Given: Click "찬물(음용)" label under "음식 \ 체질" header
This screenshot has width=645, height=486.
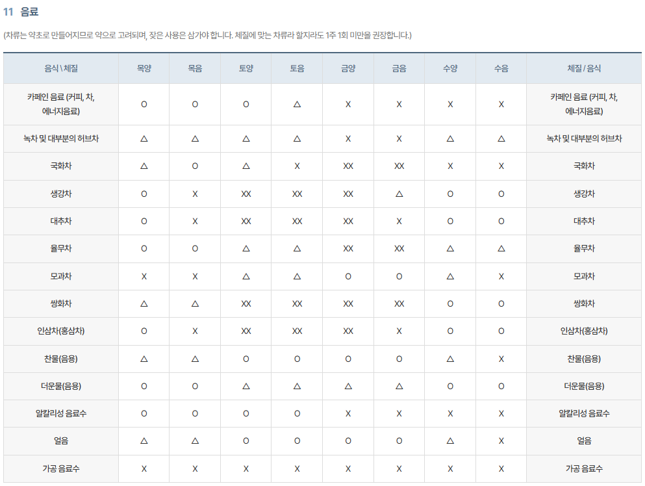Looking at the screenshot, I should pyautogui.click(x=61, y=359).
